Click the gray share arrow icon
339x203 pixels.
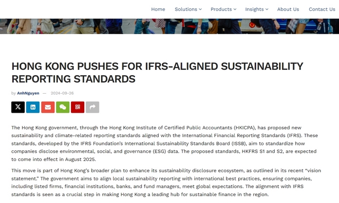click(93, 107)
